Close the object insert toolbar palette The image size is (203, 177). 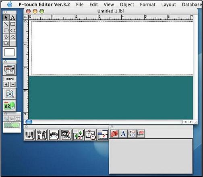tap(26, 127)
